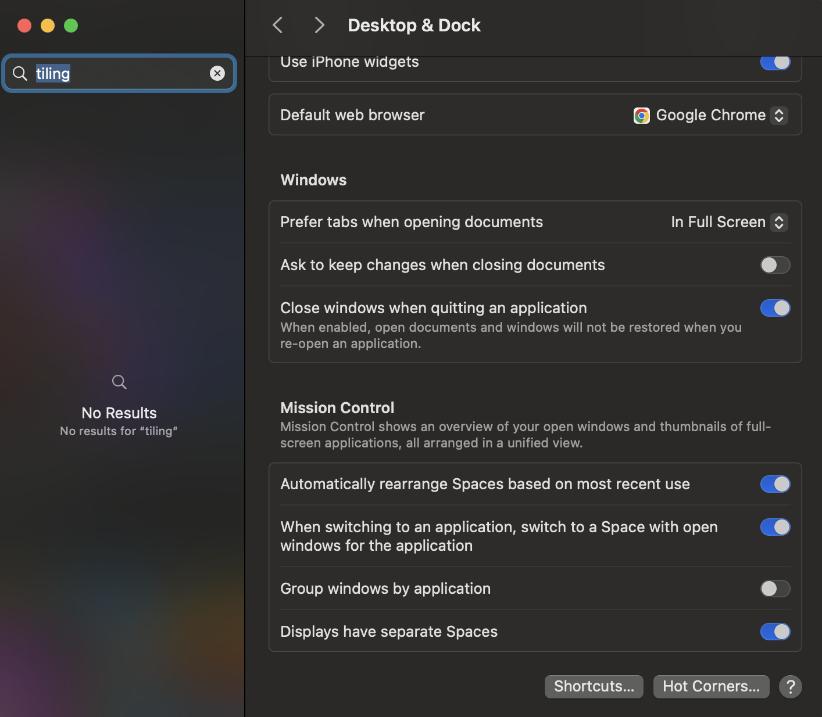Viewport: 822px width, 717px height.
Task: Click the magnifying glass in the search field
Action: (19, 73)
